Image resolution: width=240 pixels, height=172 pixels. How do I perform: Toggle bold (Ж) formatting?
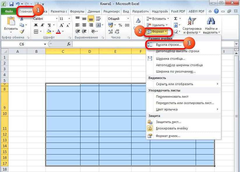coord(36,25)
